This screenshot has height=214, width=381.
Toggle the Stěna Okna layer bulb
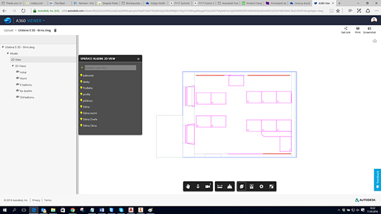click(81, 125)
